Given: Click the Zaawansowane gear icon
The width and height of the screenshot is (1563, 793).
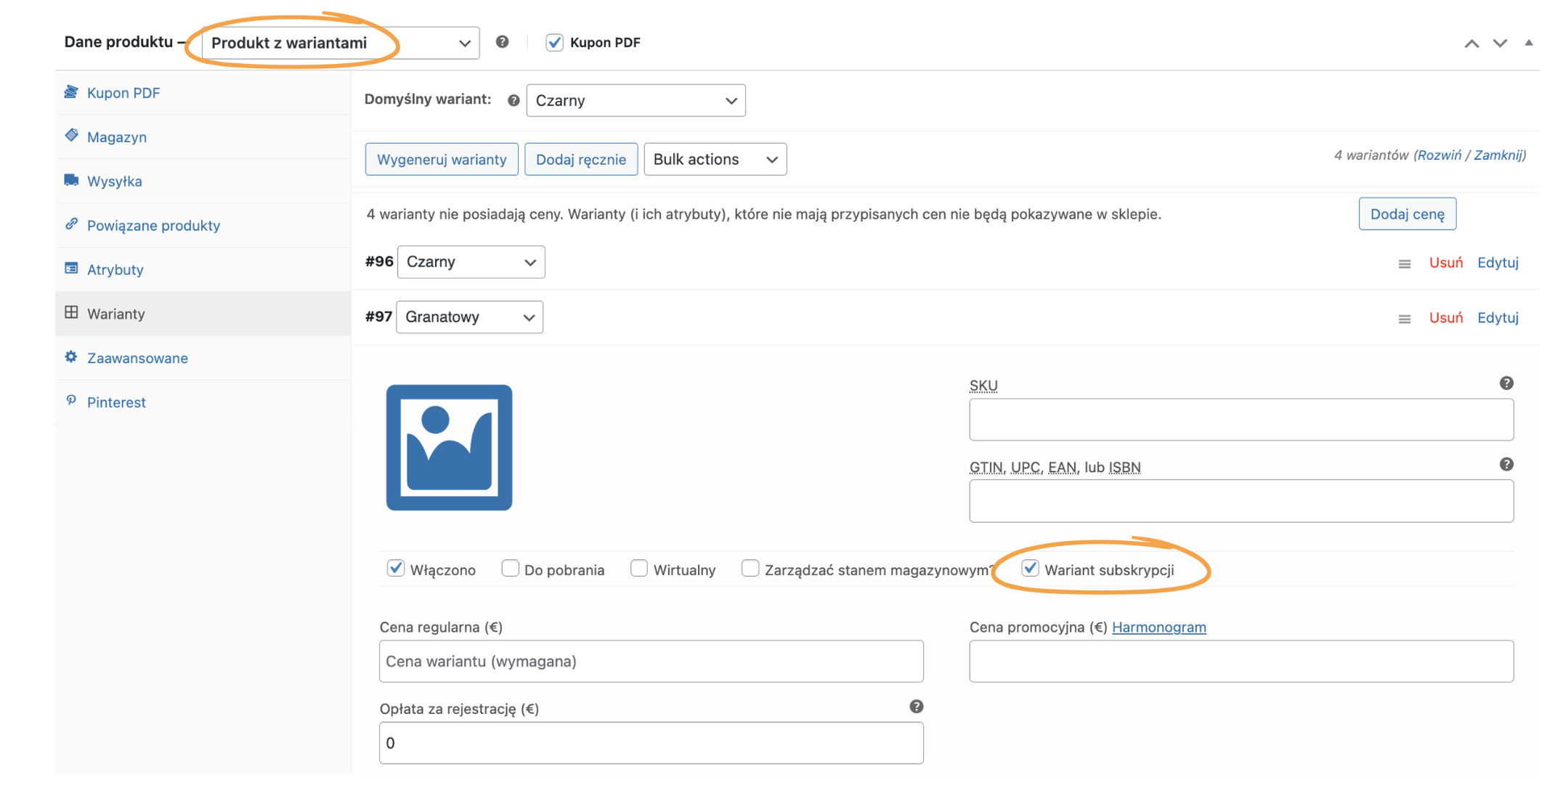Looking at the screenshot, I should tap(71, 357).
